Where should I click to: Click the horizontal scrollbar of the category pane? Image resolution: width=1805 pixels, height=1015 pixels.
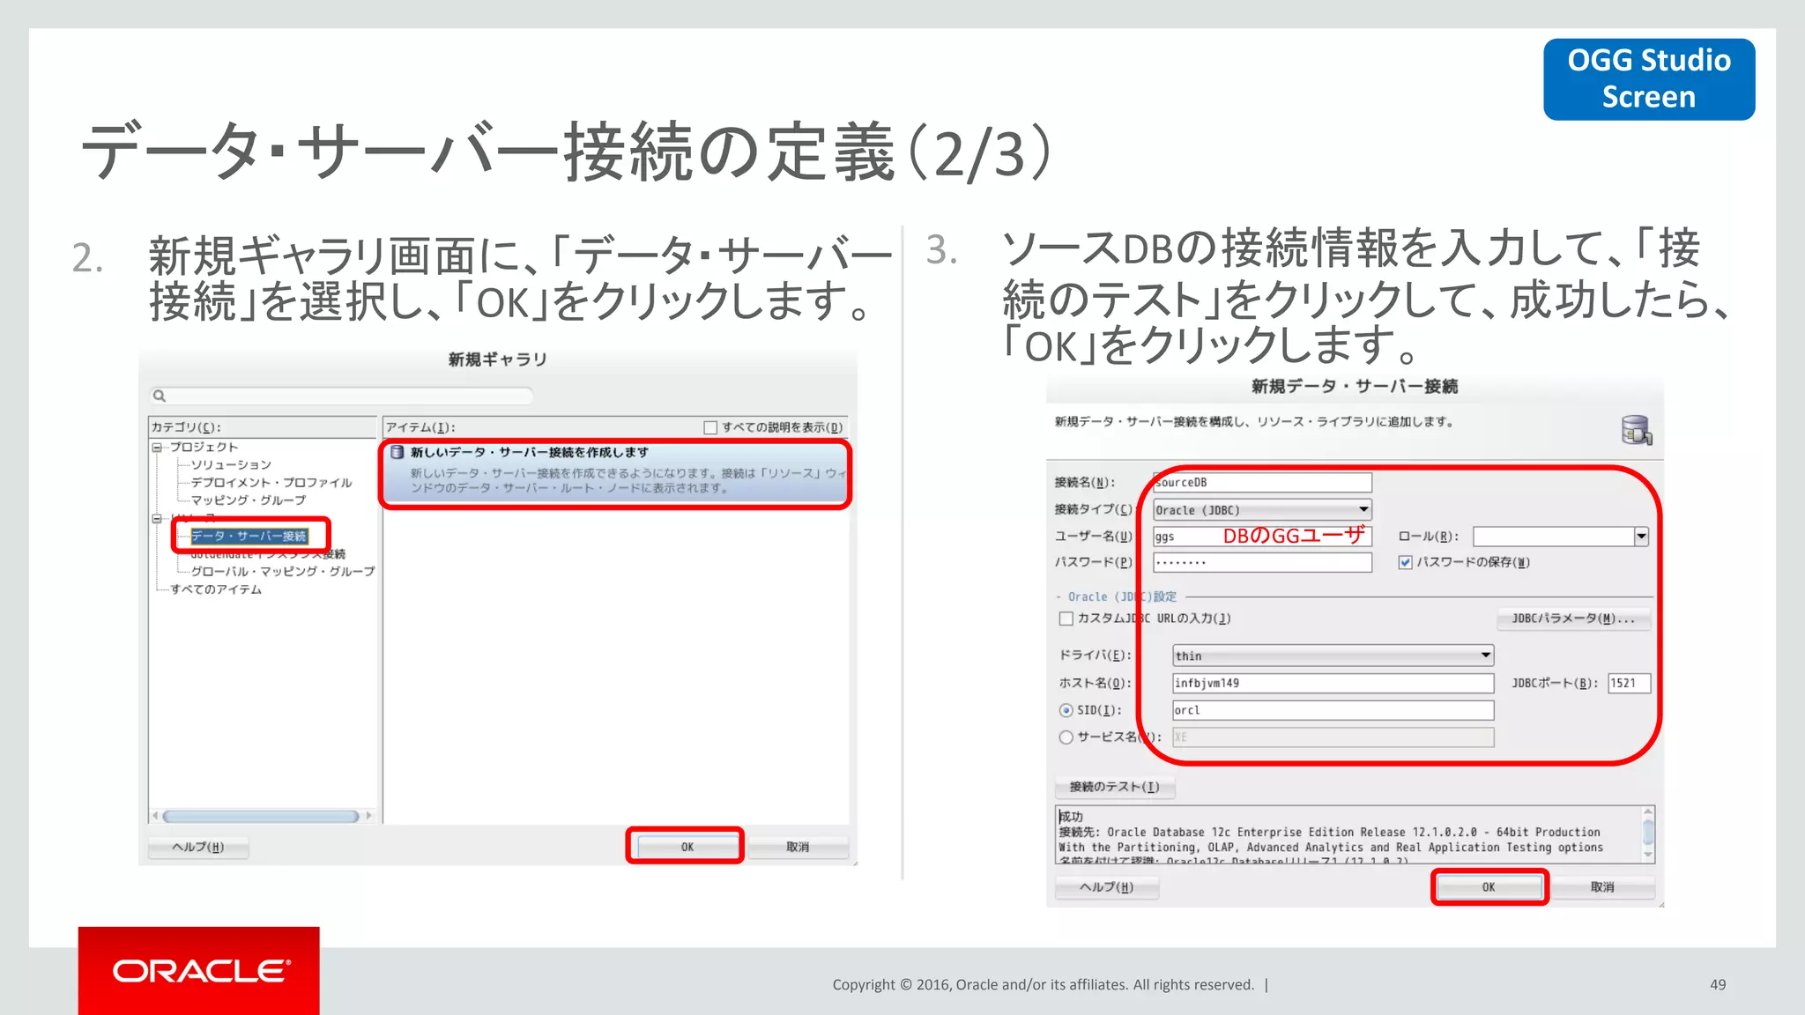pos(262,816)
